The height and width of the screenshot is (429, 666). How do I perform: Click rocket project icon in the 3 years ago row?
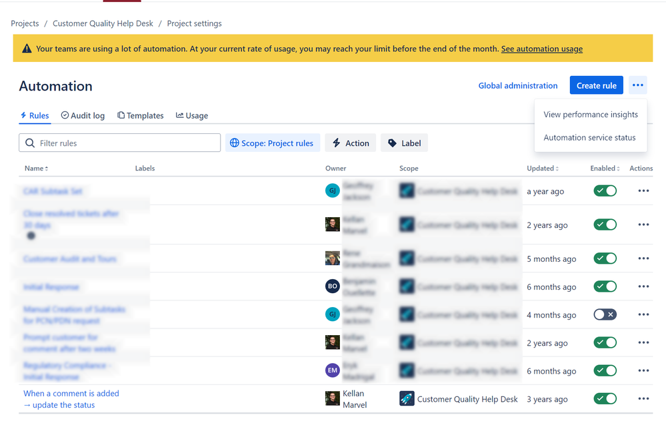407,398
